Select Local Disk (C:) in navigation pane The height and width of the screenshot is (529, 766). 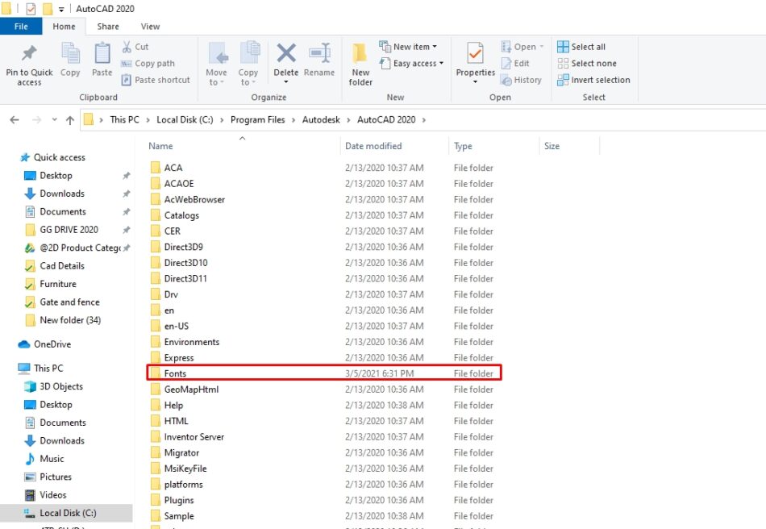68,513
